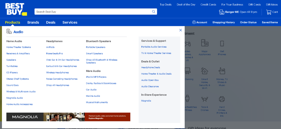This screenshot has width=281, height=129.
Task: Select Noise-Canceling Headphones link
Action: pos(62,79)
